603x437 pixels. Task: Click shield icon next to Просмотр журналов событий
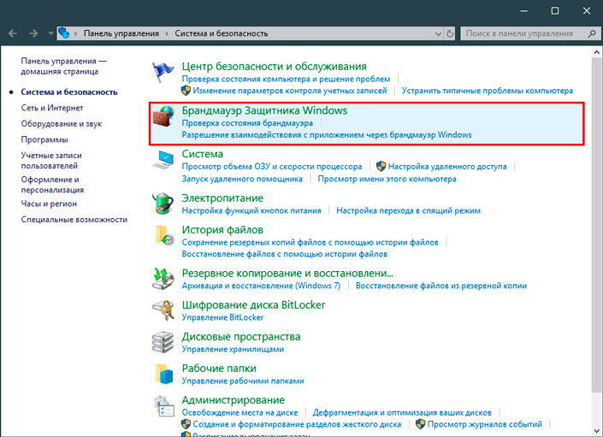tap(420, 424)
